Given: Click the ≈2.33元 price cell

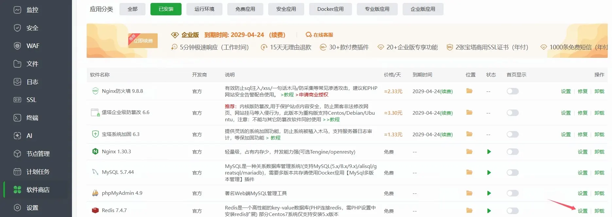Looking at the screenshot, I should coord(393,91).
